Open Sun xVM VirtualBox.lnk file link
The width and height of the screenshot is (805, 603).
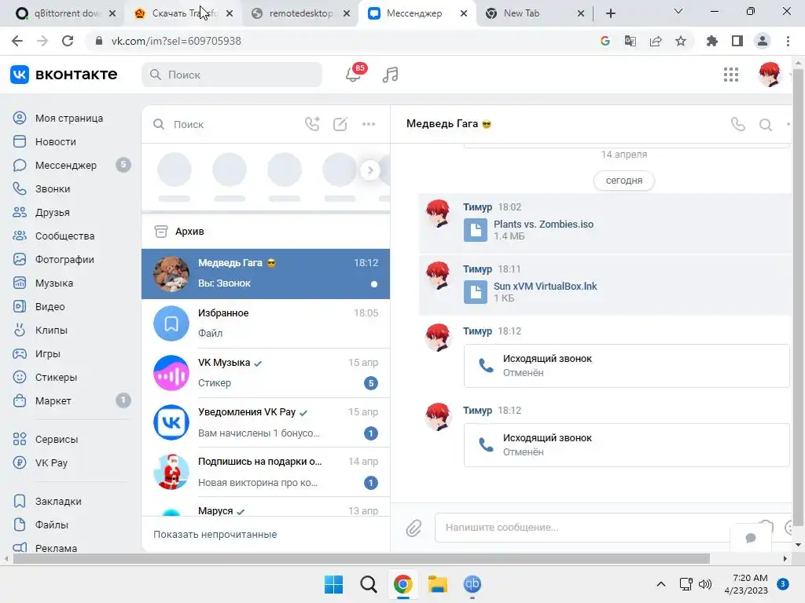click(546, 287)
